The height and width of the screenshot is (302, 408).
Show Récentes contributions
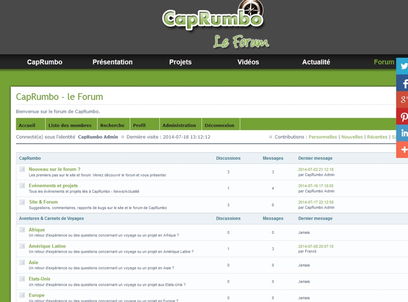coord(377,137)
